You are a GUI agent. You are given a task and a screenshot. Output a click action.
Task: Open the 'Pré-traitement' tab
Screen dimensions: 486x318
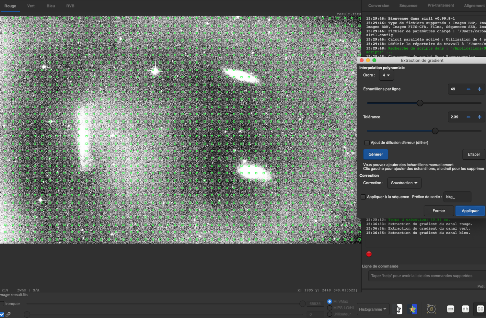coord(441,6)
